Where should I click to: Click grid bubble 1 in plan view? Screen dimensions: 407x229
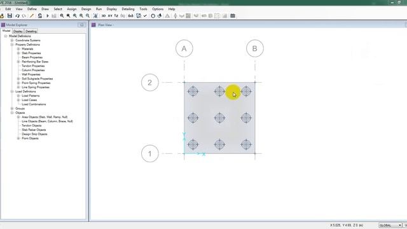[150, 153]
